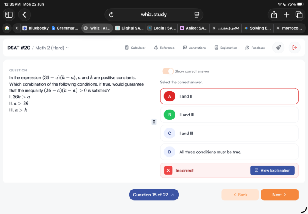Toggle the Show correct answer switch
This screenshot has width=308, height=214.
[x=168, y=71]
